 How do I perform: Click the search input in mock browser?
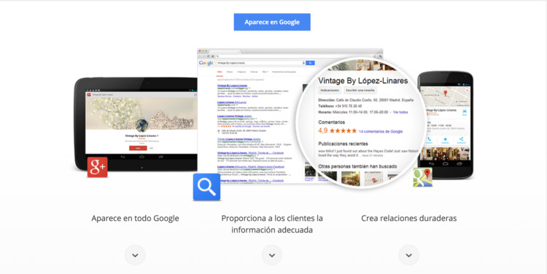pyautogui.click(x=260, y=63)
